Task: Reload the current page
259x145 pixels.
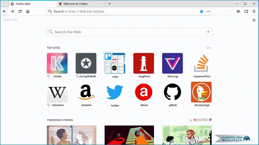Action: 20,11
